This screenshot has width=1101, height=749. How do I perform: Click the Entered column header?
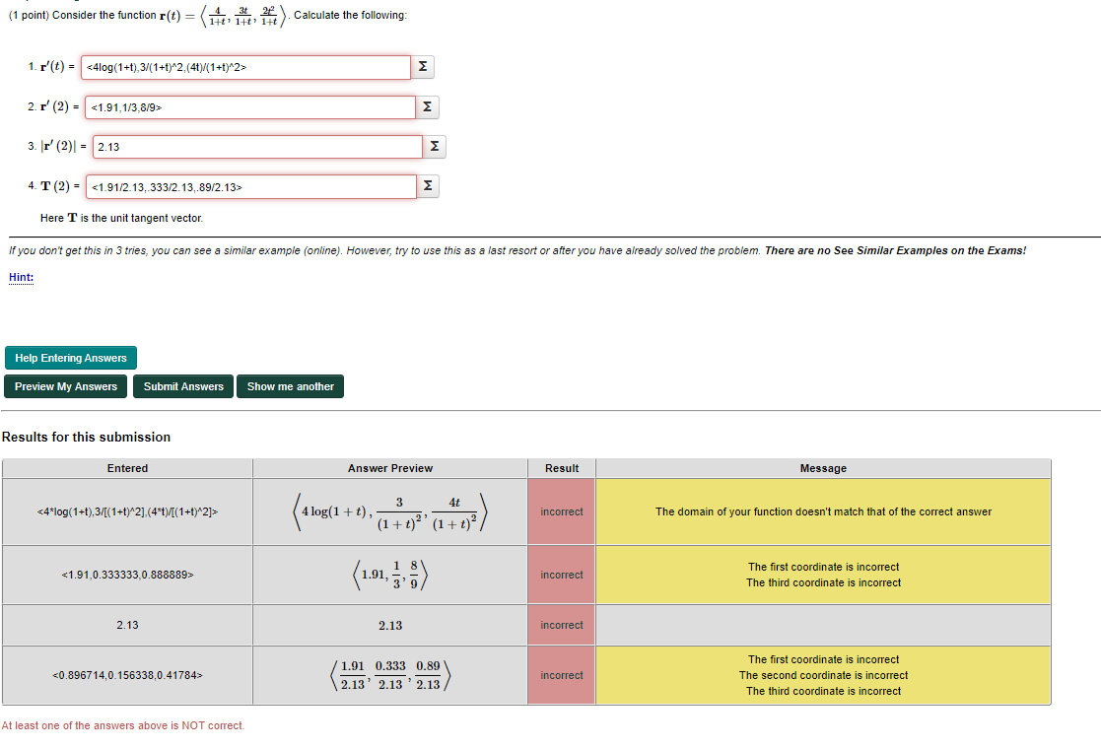point(127,468)
